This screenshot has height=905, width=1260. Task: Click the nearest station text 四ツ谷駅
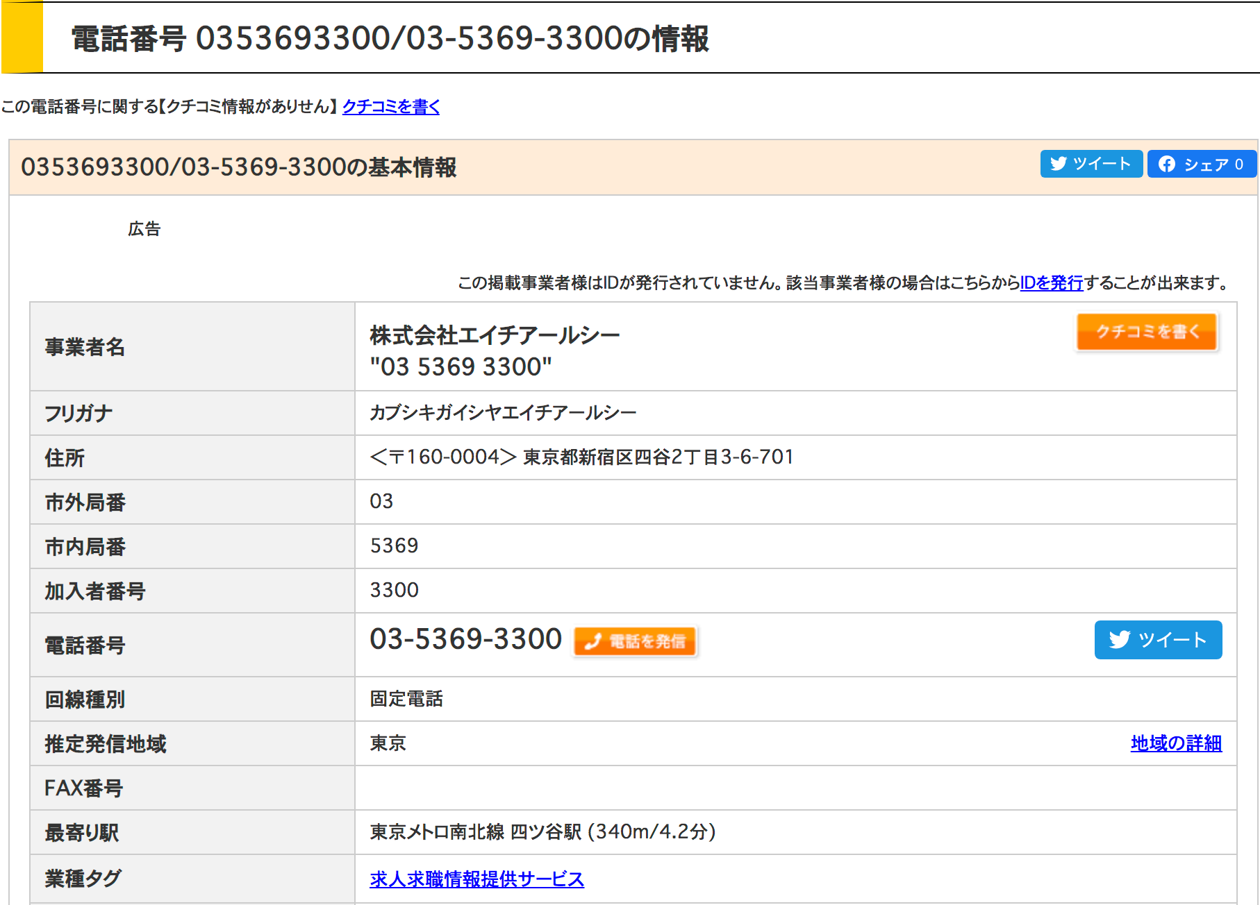click(x=545, y=831)
